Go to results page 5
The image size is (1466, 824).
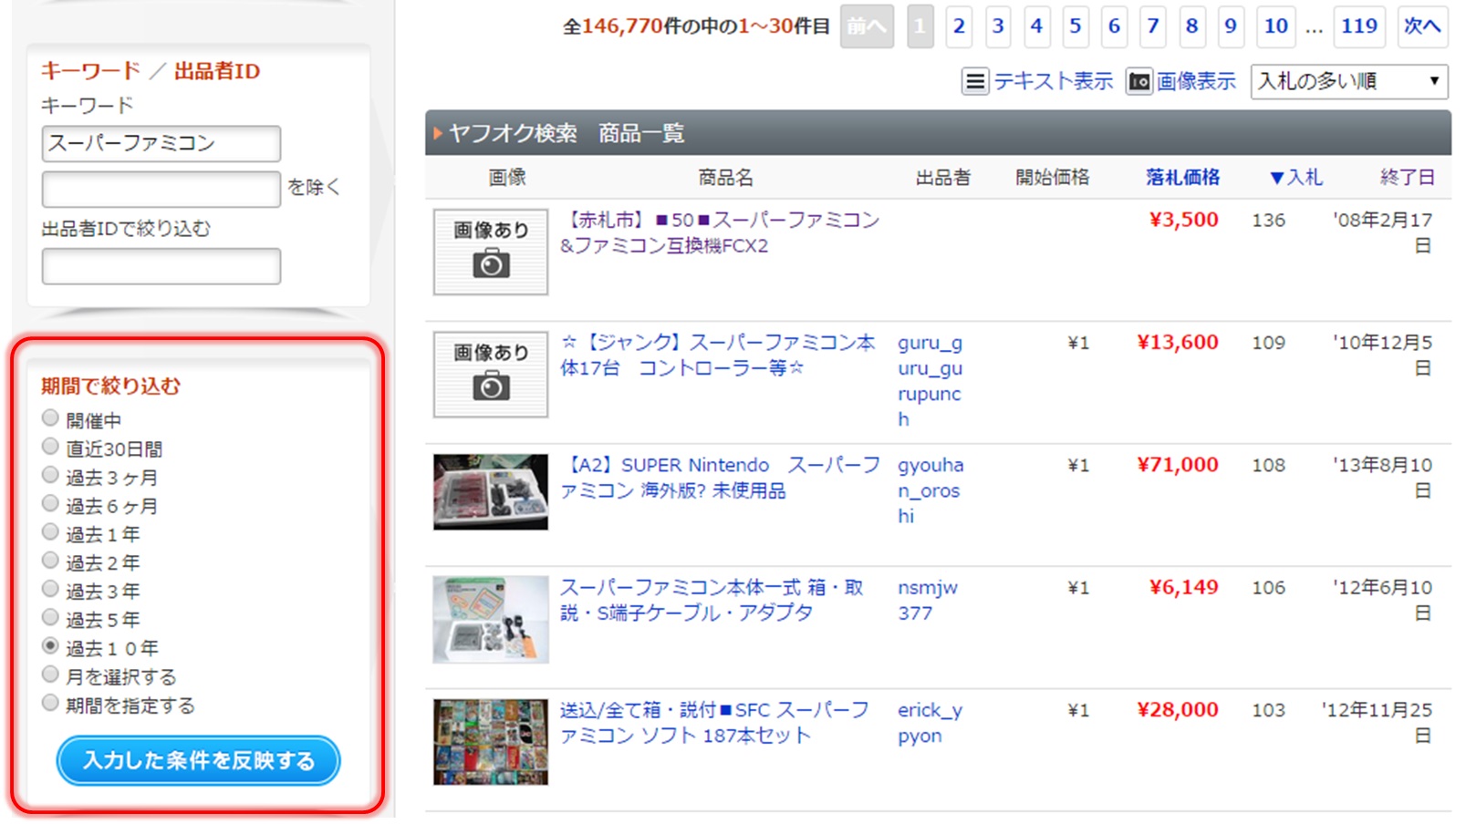tap(1075, 26)
